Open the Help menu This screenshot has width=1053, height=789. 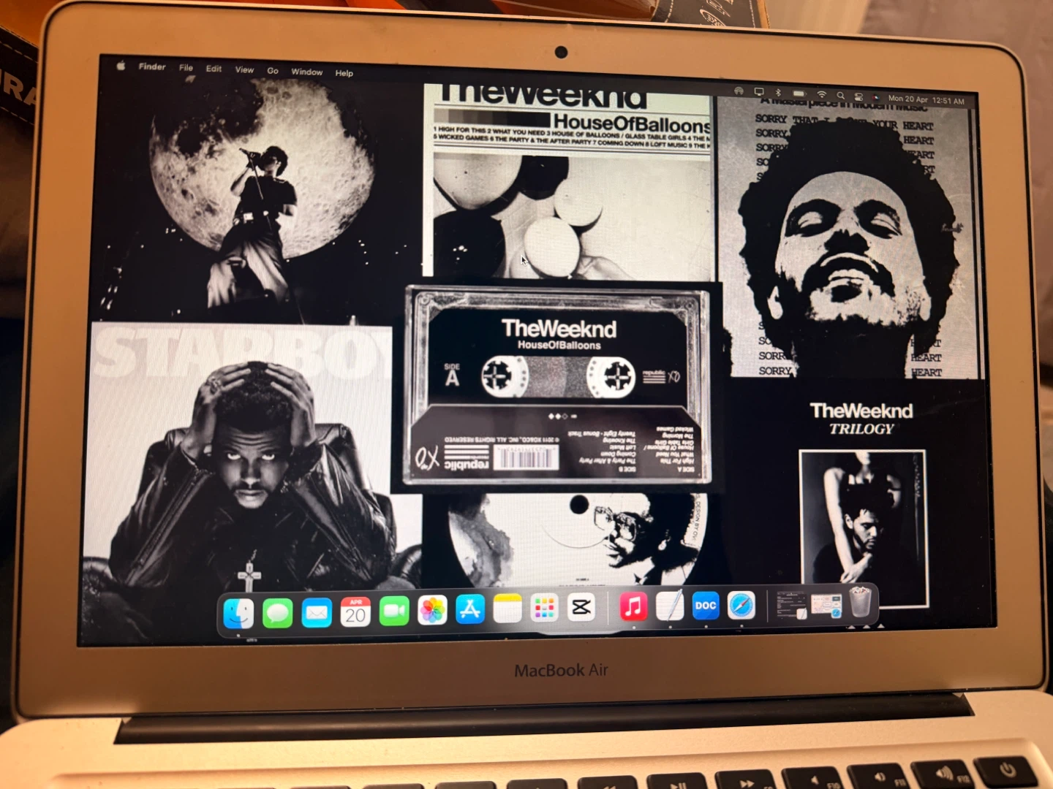(x=344, y=73)
